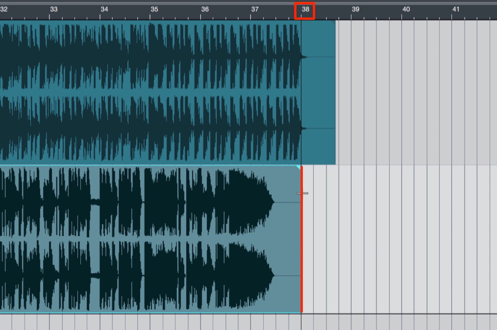Click the fade-out handle on the lower clip

pyautogui.click(x=299, y=167)
